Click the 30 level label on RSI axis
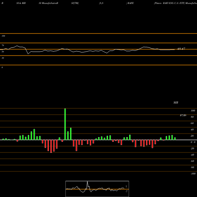 coord(3,58)
